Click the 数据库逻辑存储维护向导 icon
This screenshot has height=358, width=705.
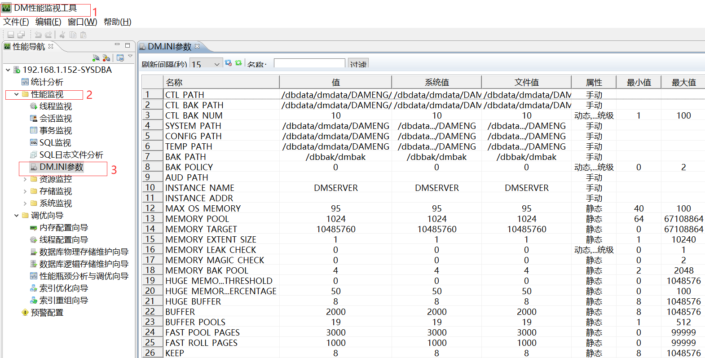34,264
